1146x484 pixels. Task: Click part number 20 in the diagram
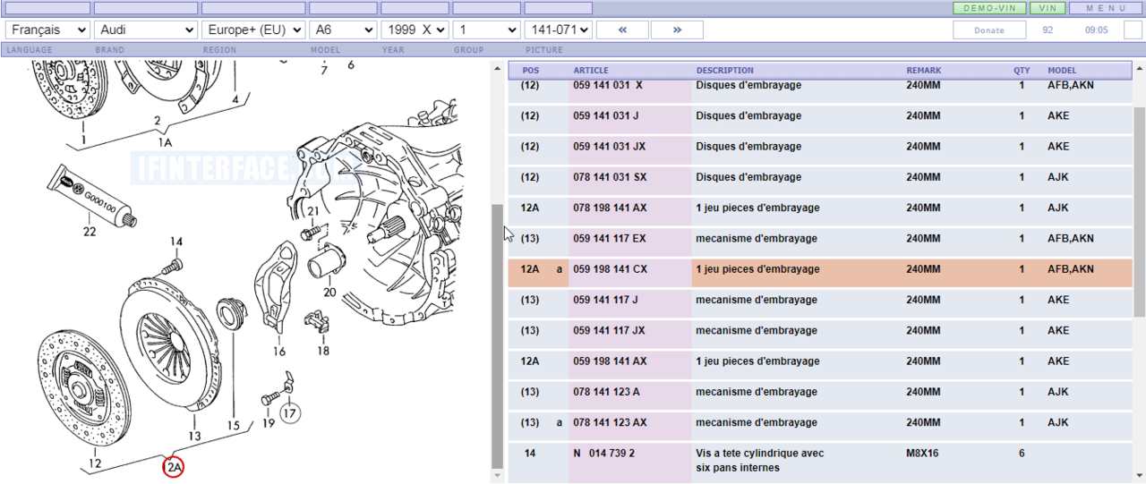coord(329,292)
